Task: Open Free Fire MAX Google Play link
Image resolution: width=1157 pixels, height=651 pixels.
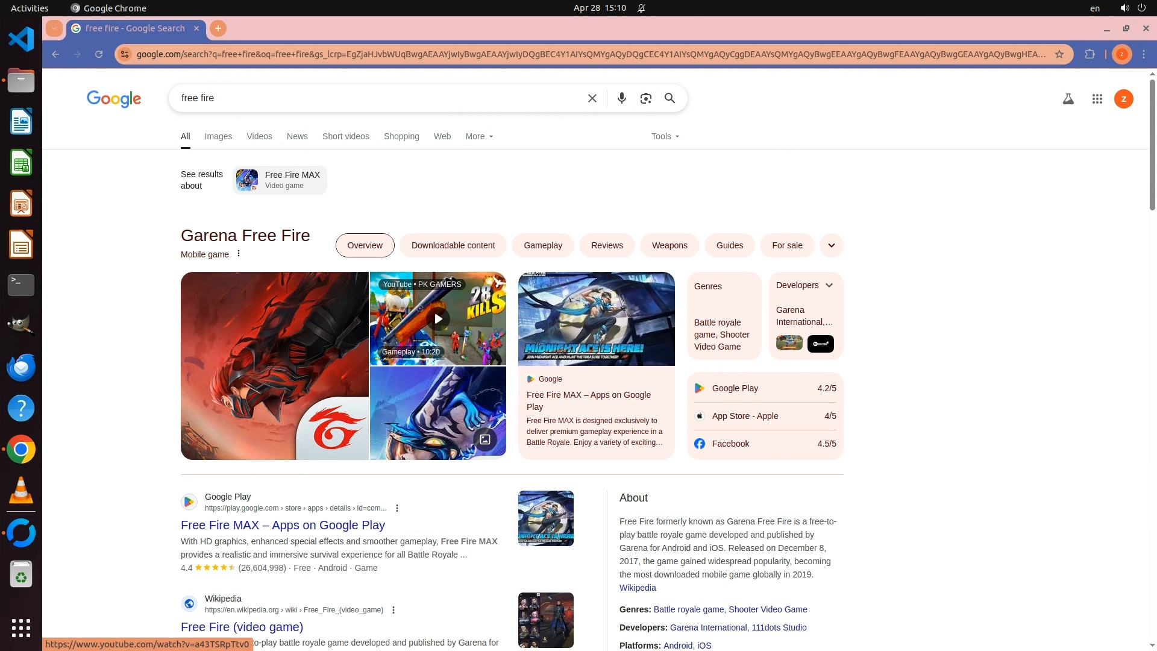Action: coord(283,525)
